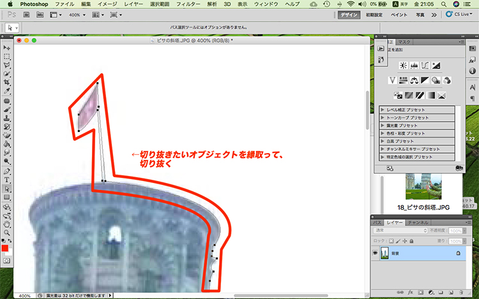Create a new layer from Layers panel
Viewport: 479px width, 299px height.
(451, 292)
